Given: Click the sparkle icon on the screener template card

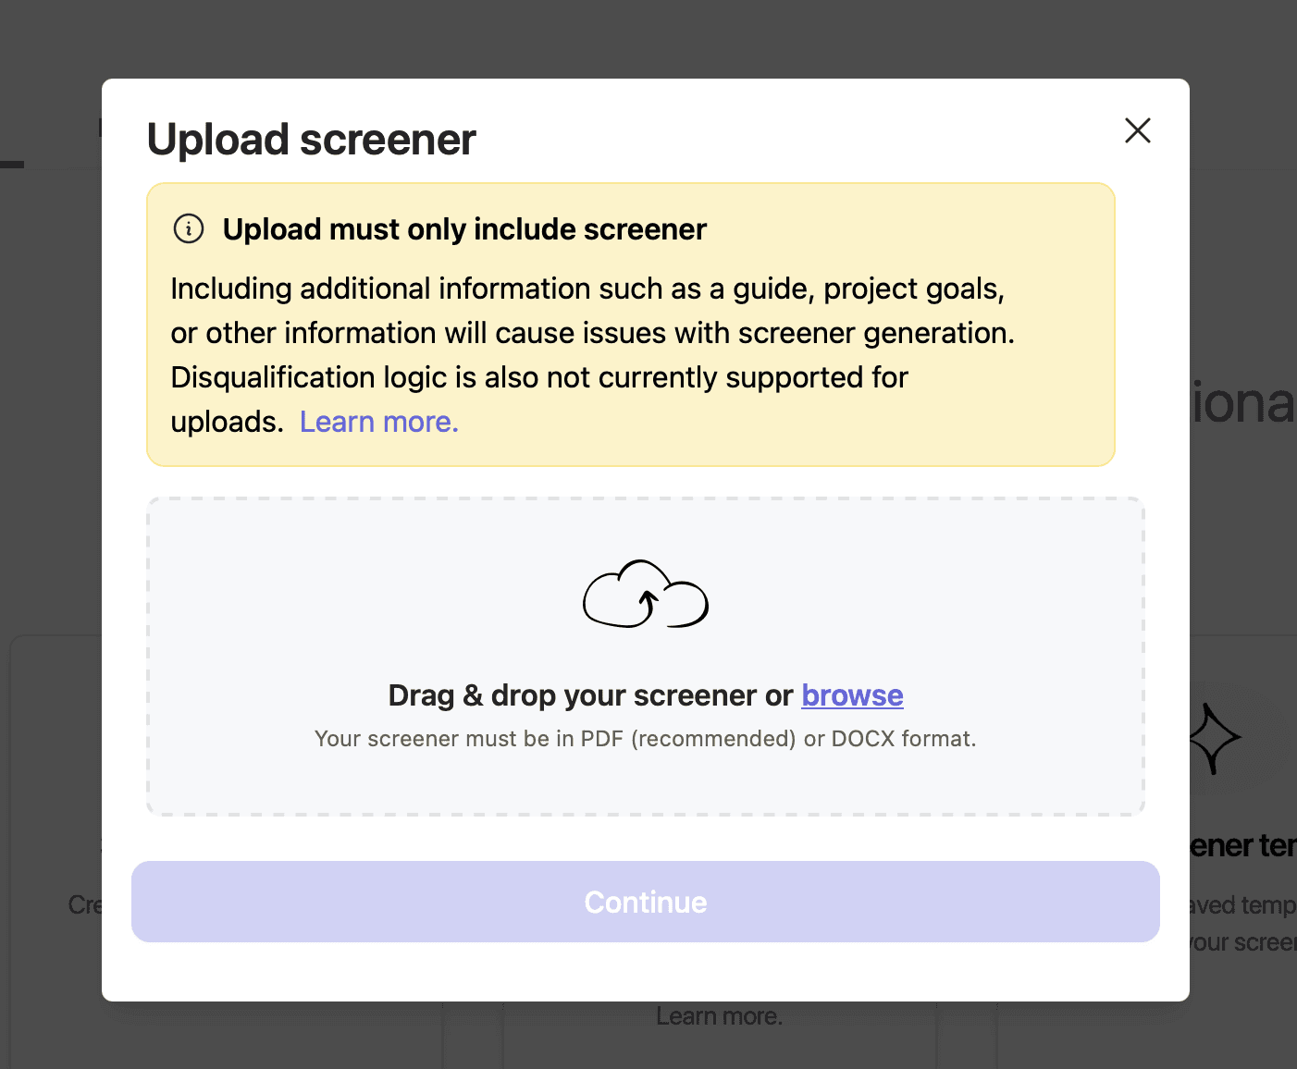Looking at the screenshot, I should (1214, 737).
